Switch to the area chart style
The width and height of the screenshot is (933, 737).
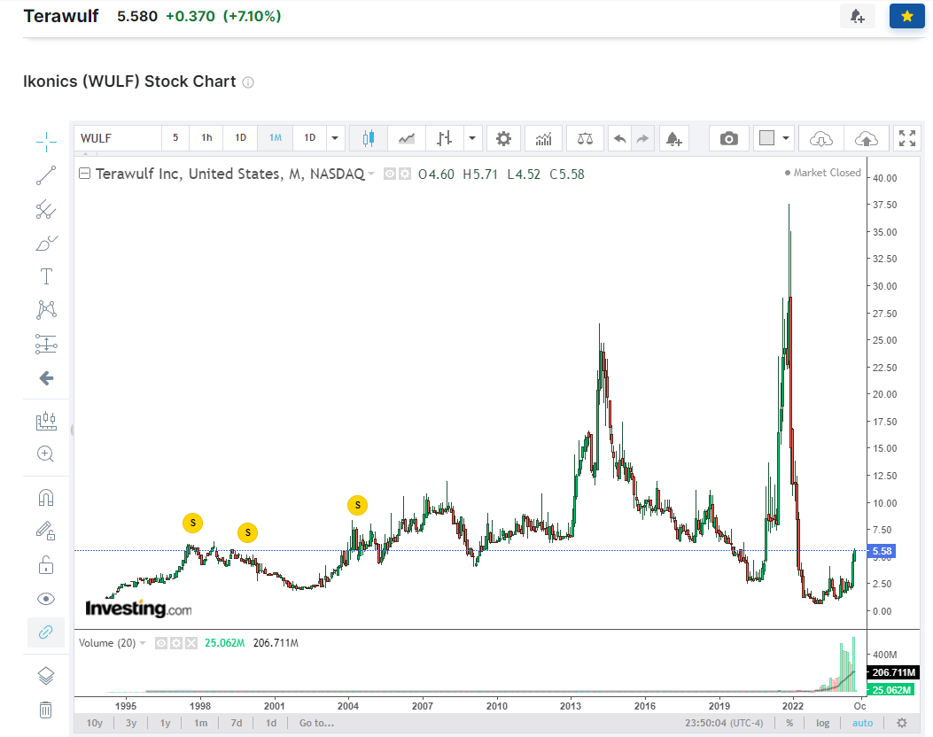(x=407, y=138)
